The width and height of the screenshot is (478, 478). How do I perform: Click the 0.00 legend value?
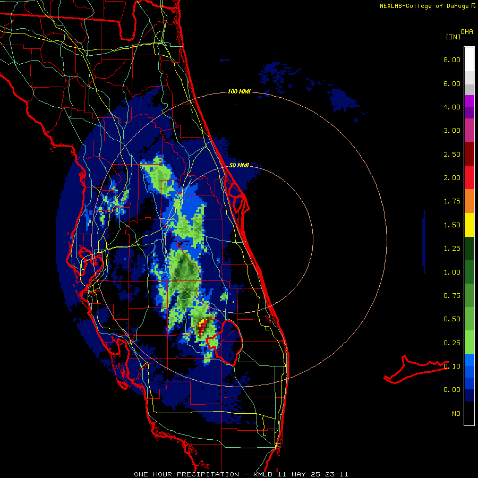click(x=452, y=390)
